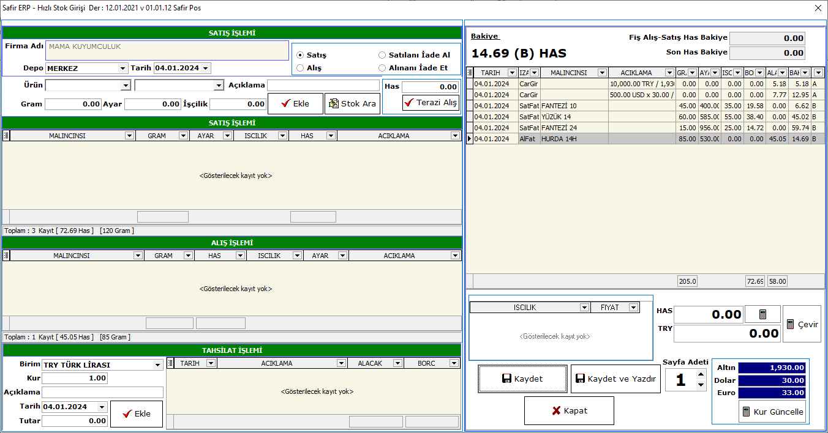Image resolution: width=828 pixels, height=433 pixels.
Task: Open the BORC filter in Tahsilat grid
Action: click(454, 363)
